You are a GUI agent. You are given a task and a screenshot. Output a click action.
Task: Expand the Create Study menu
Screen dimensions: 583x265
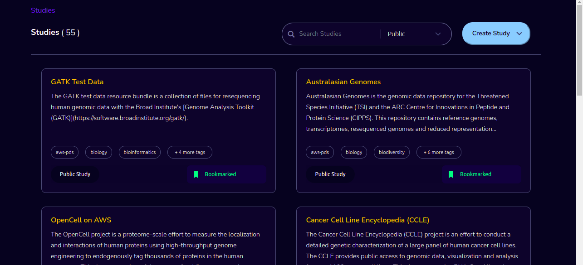click(x=496, y=34)
